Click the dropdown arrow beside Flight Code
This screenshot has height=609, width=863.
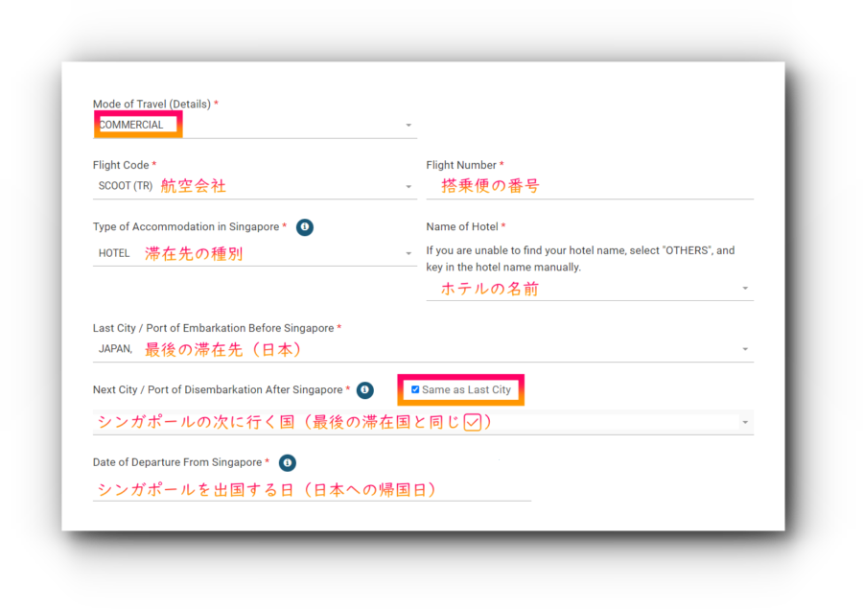tap(408, 186)
